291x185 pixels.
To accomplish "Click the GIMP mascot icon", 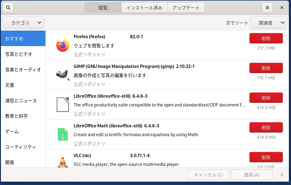I will point(63,75).
